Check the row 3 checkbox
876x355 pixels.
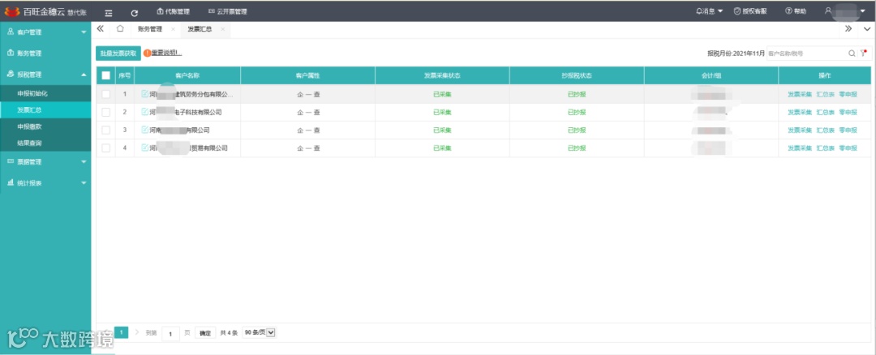(x=105, y=130)
